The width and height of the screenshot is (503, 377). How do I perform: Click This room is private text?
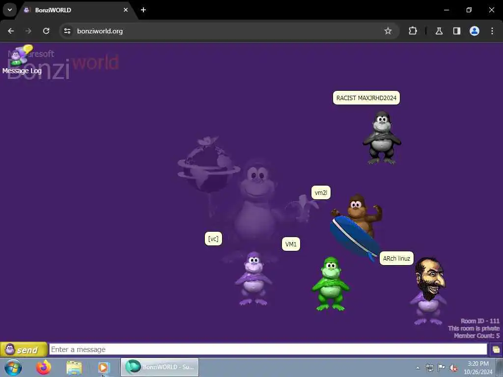coord(474,328)
